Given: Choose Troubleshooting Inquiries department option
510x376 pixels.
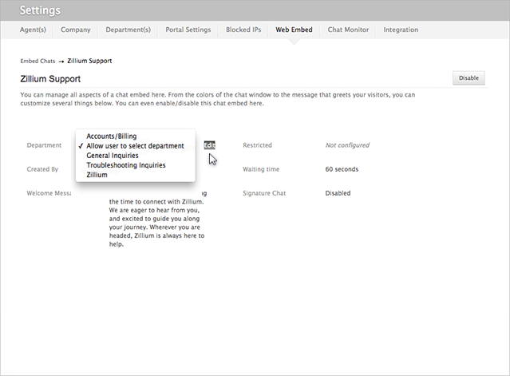Looking at the screenshot, I should pos(126,165).
